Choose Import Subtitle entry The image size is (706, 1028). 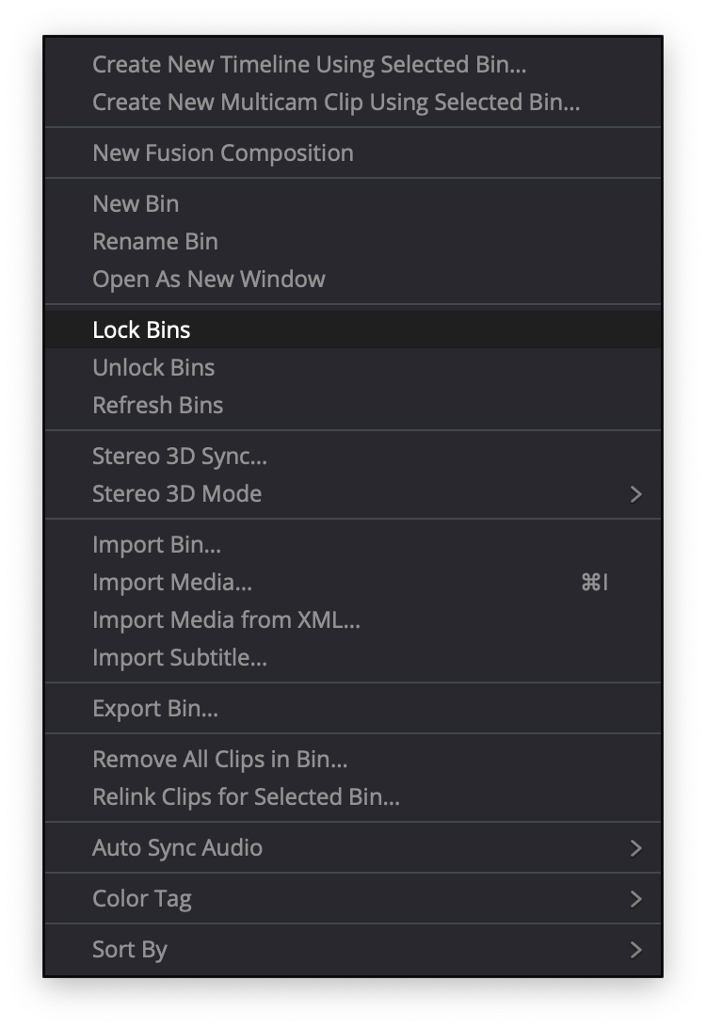pyautogui.click(x=353, y=658)
